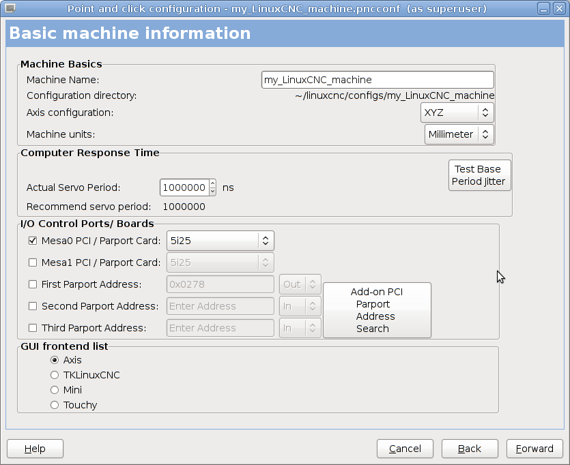Open the Axis configuration XYZ dropdown
Image resolution: width=570 pixels, height=465 pixels.
point(457,112)
